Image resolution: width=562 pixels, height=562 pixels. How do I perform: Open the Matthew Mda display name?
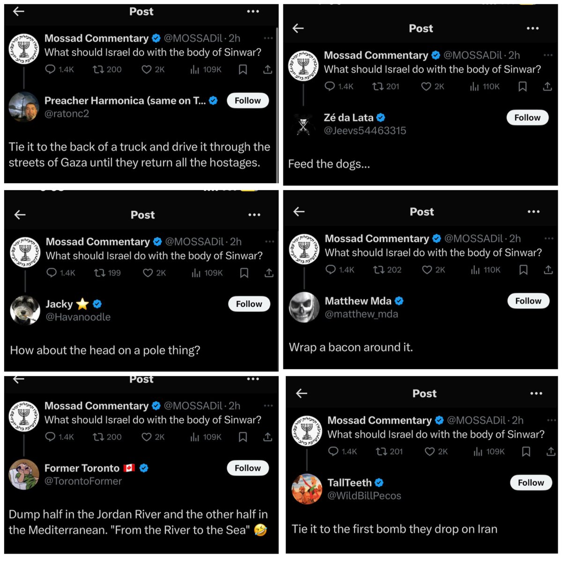358,301
